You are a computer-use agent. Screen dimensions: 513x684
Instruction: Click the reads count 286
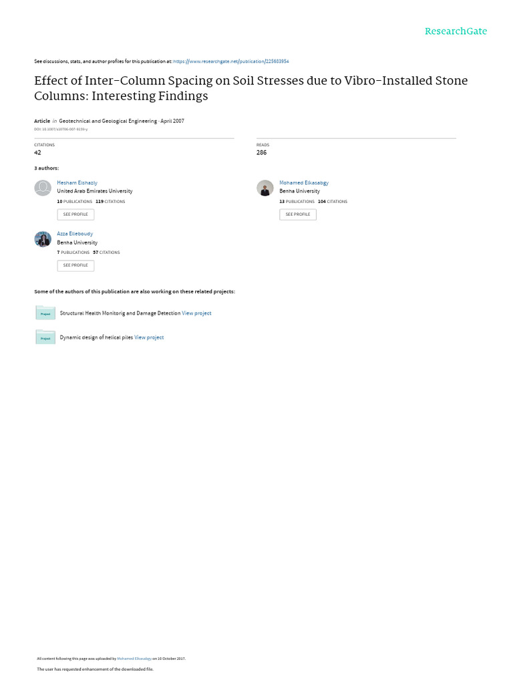point(261,153)
